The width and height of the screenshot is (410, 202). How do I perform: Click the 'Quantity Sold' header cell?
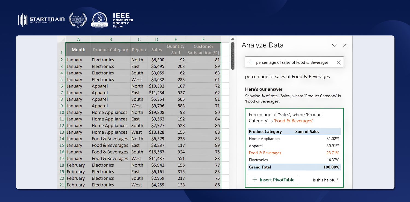pyautogui.click(x=175, y=50)
